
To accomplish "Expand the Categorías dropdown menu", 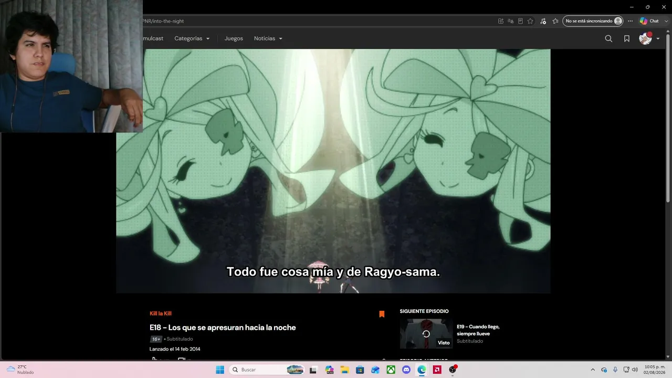I will pyautogui.click(x=192, y=38).
